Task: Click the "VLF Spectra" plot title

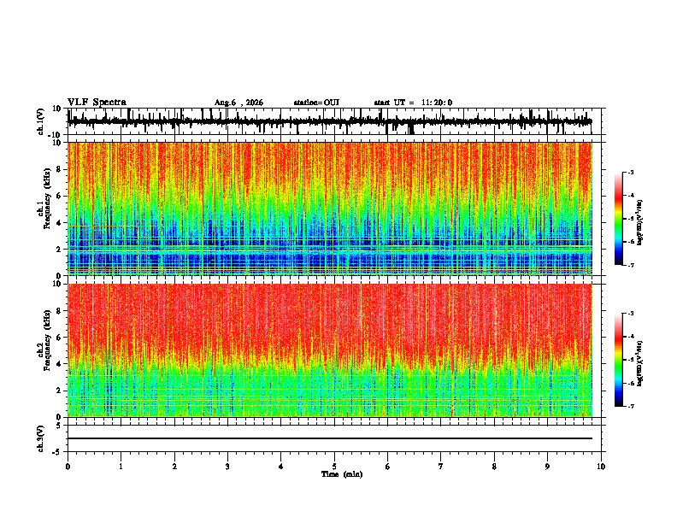Action: pos(97,103)
